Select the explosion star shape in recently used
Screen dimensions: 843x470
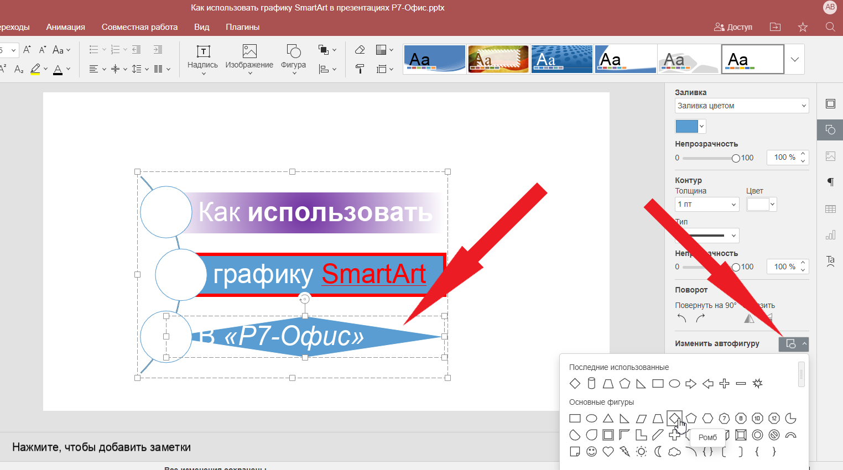point(757,383)
